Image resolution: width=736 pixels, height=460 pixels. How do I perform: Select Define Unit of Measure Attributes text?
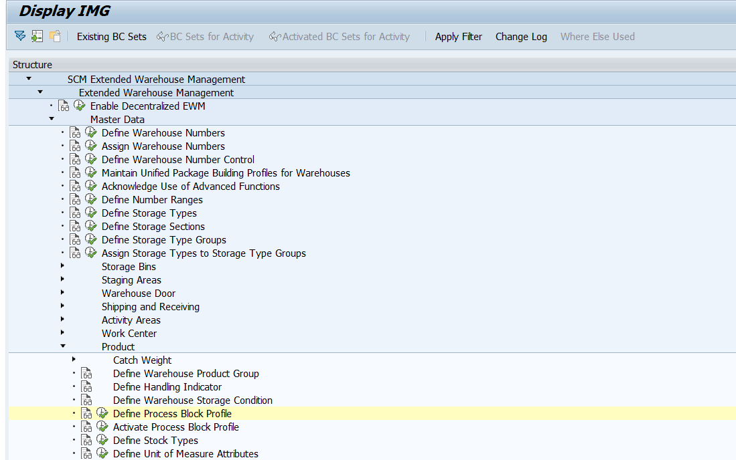point(186,454)
